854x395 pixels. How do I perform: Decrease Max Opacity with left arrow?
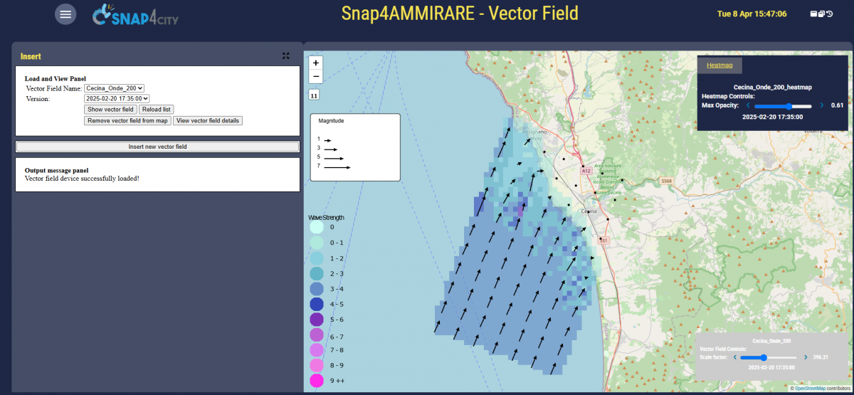tap(748, 105)
